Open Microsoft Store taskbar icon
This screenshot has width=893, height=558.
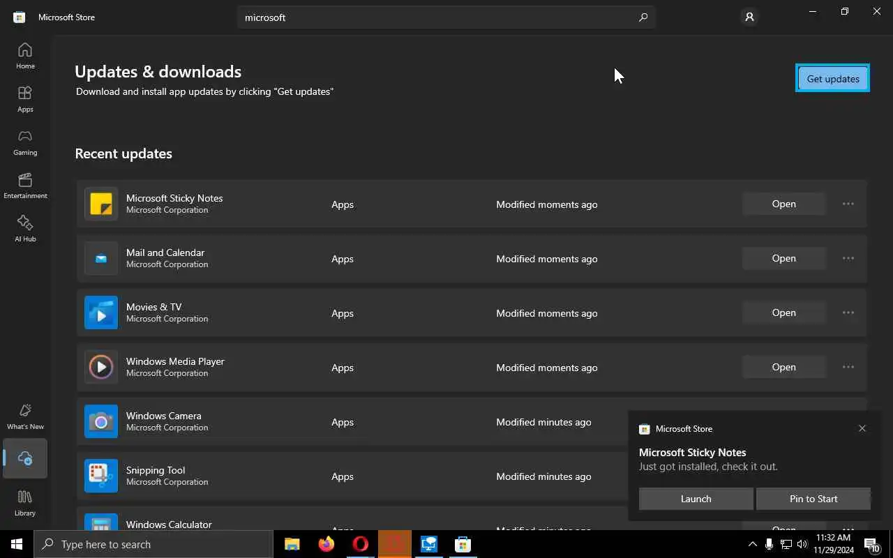click(463, 544)
